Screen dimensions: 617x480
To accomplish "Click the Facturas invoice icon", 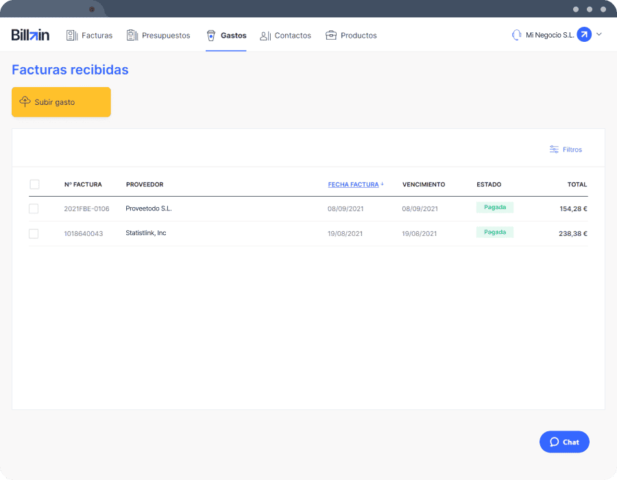I will [x=71, y=36].
